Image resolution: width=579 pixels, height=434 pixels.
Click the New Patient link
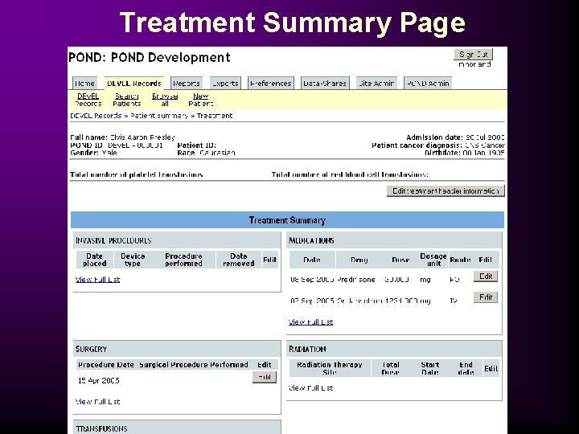click(200, 100)
